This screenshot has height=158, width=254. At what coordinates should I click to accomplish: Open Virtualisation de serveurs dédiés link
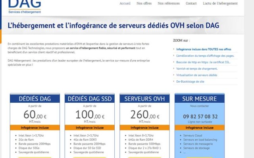[x=197, y=75]
